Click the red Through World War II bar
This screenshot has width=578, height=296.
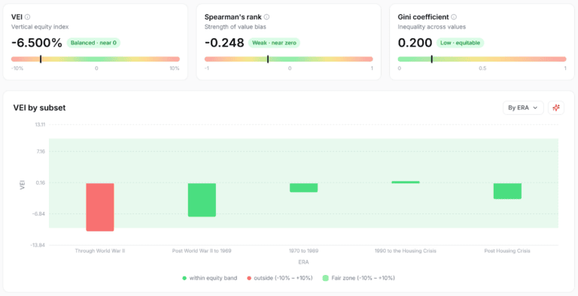click(100, 207)
